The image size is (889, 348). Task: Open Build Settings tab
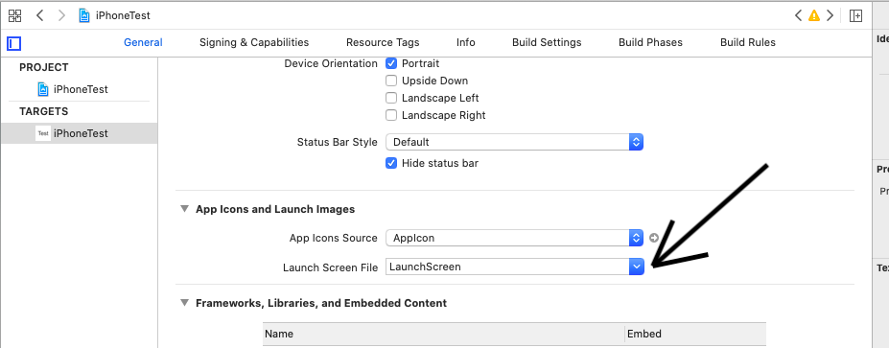point(547,42)
